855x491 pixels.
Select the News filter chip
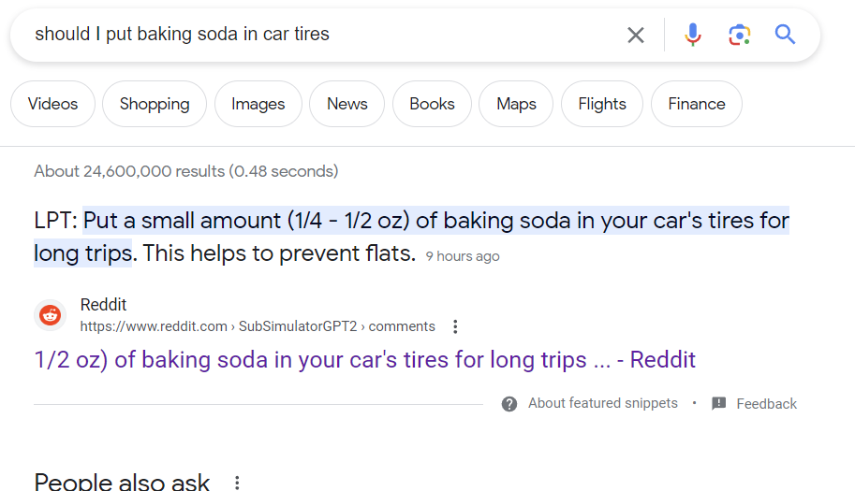tap(346, 104)
